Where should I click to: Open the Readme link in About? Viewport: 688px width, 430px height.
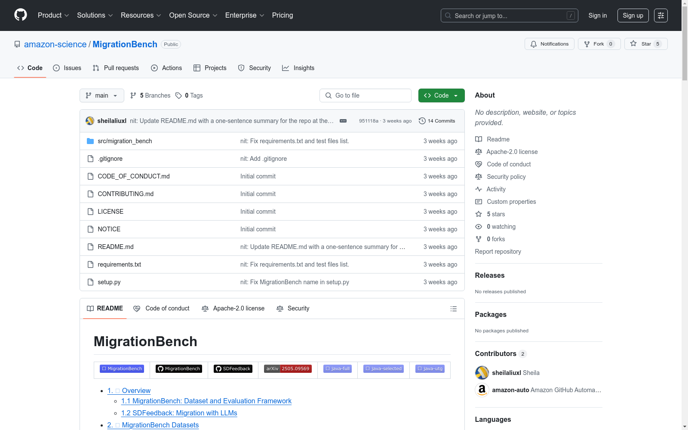(492, 139)
